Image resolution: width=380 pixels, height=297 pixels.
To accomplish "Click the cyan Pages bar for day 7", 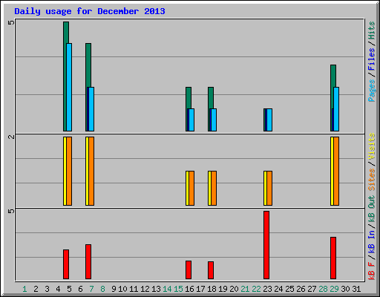I will click(91, 109).
